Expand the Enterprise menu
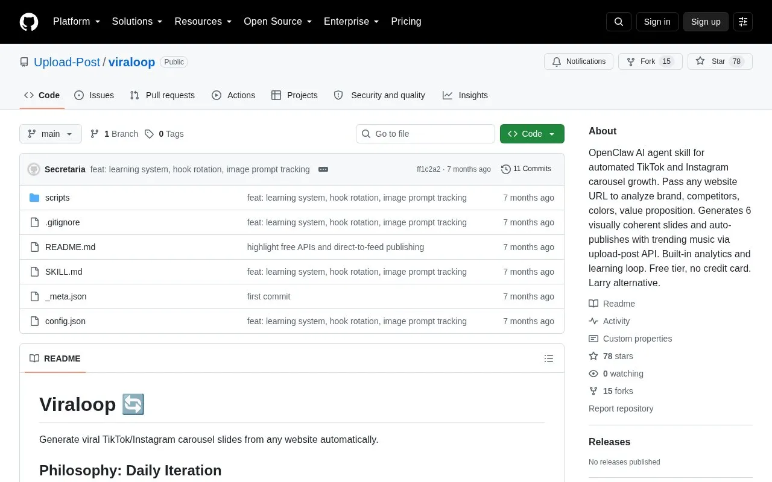 click(352, 22)
